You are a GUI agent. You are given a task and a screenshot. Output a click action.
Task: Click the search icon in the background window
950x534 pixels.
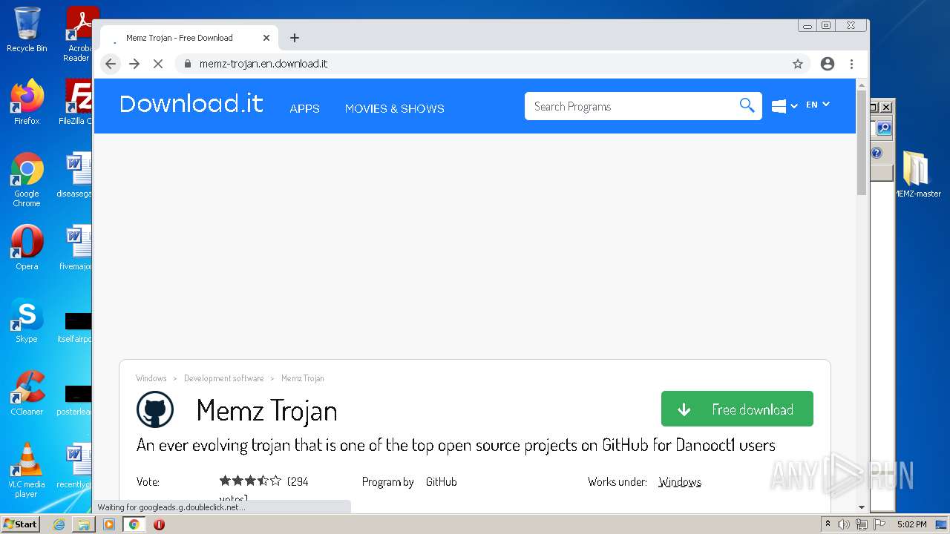tap(883, 128)
